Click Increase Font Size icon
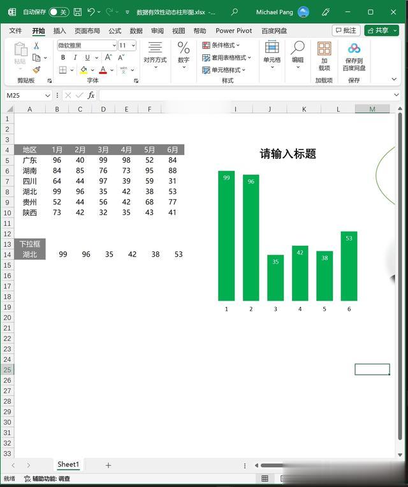 (x=108, y=57)
